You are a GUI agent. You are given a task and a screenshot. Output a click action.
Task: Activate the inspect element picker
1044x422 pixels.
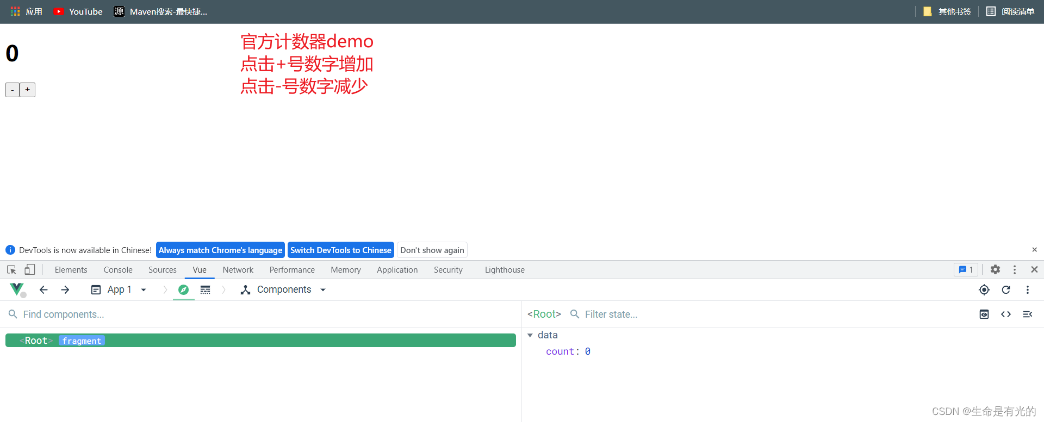click(x=11, y=269)
